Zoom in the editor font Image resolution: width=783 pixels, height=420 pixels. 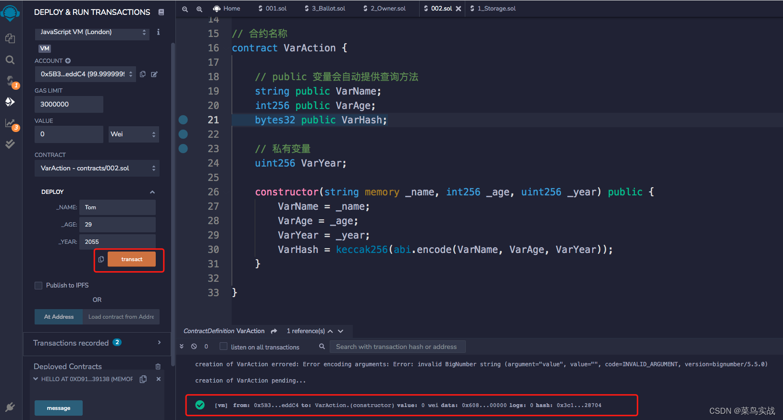click(x=199, y=9)
